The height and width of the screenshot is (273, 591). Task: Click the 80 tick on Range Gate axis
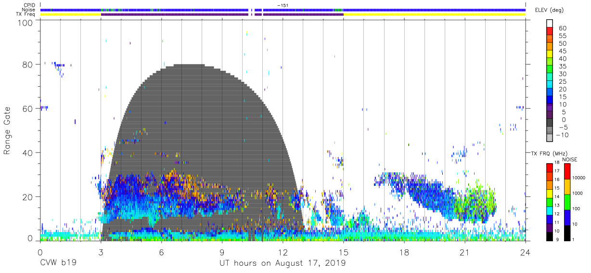[27, 65]
